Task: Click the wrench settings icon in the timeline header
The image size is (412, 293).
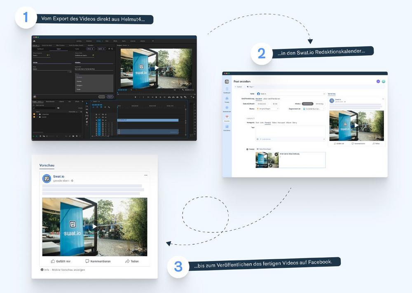Action: tap(109, 107)
